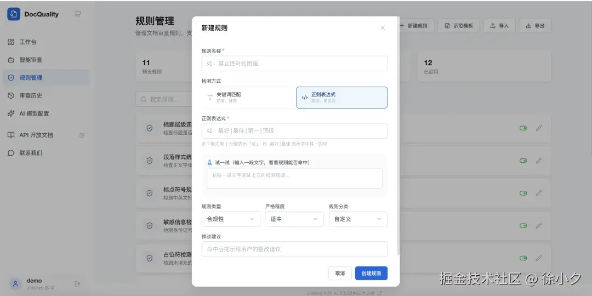Focus the 规则名称 input field

point(294,64)
